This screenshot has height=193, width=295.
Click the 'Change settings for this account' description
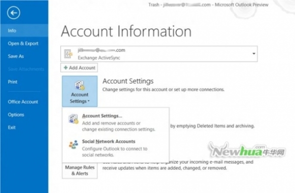(163, 90)
